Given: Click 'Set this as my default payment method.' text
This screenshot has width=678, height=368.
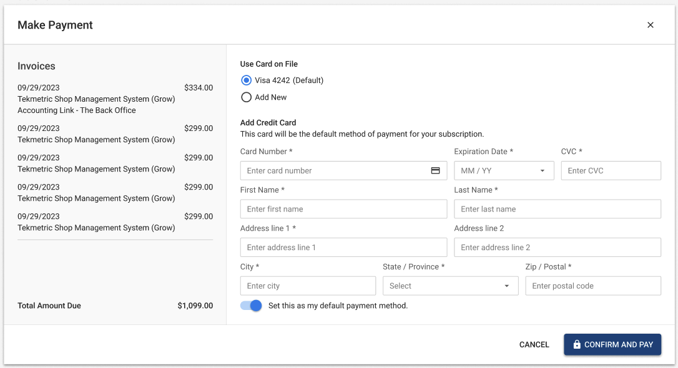Looking at the screenshot, I should click(x=338, y=306).
